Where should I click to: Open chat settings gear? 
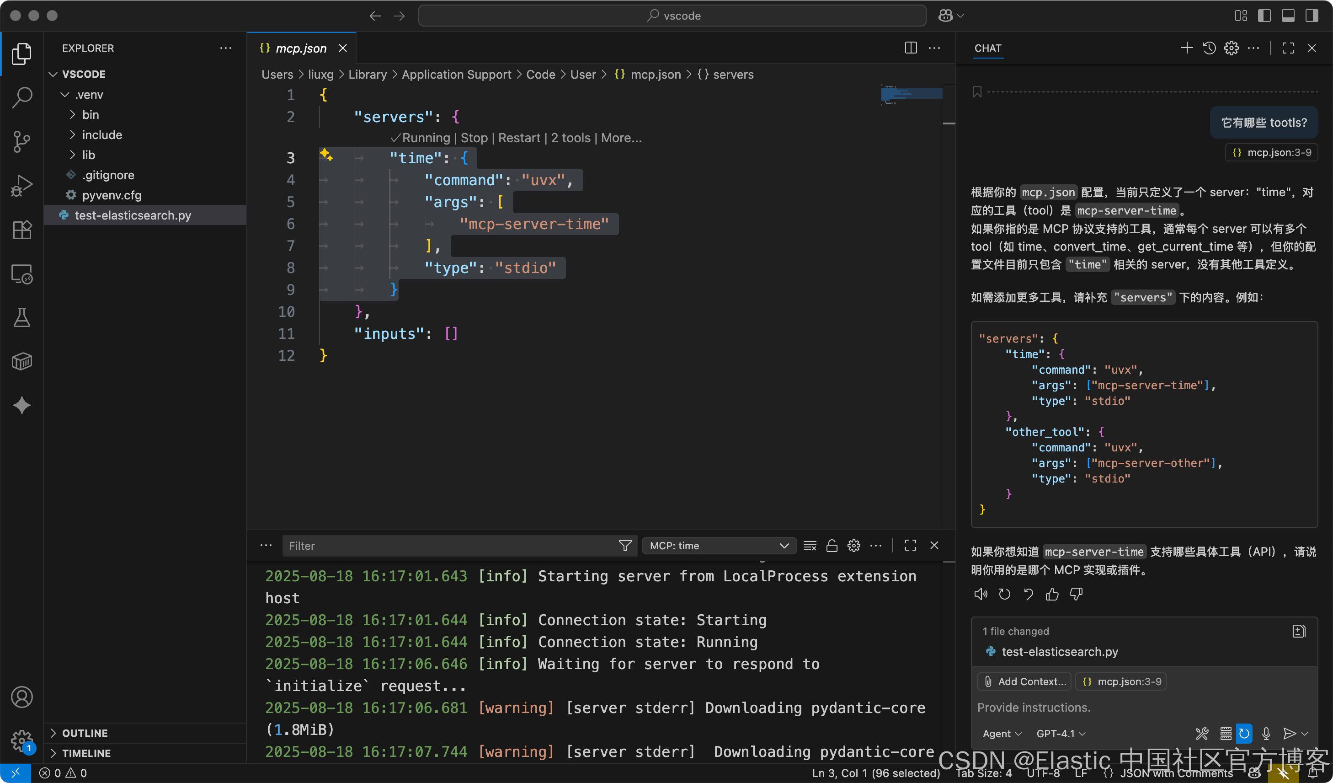(1232, 48)
